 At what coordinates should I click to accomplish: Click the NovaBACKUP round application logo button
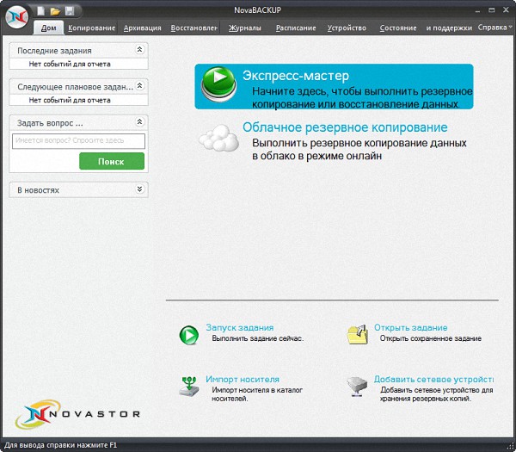click(x=17, y=17)
